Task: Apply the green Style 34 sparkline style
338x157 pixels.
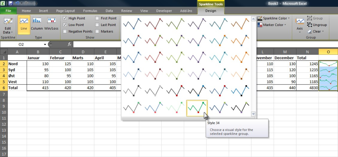Action: pos(197,108)
